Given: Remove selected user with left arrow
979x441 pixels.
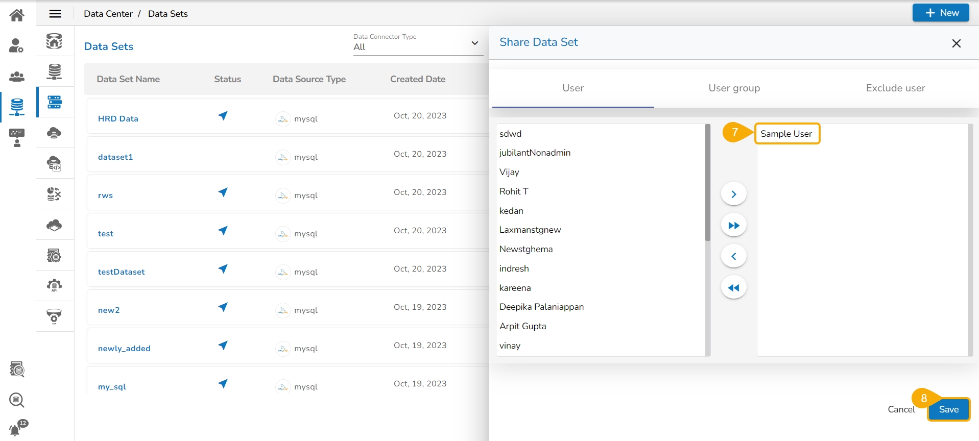Looking at the screenshot, I should click(733, 256).
